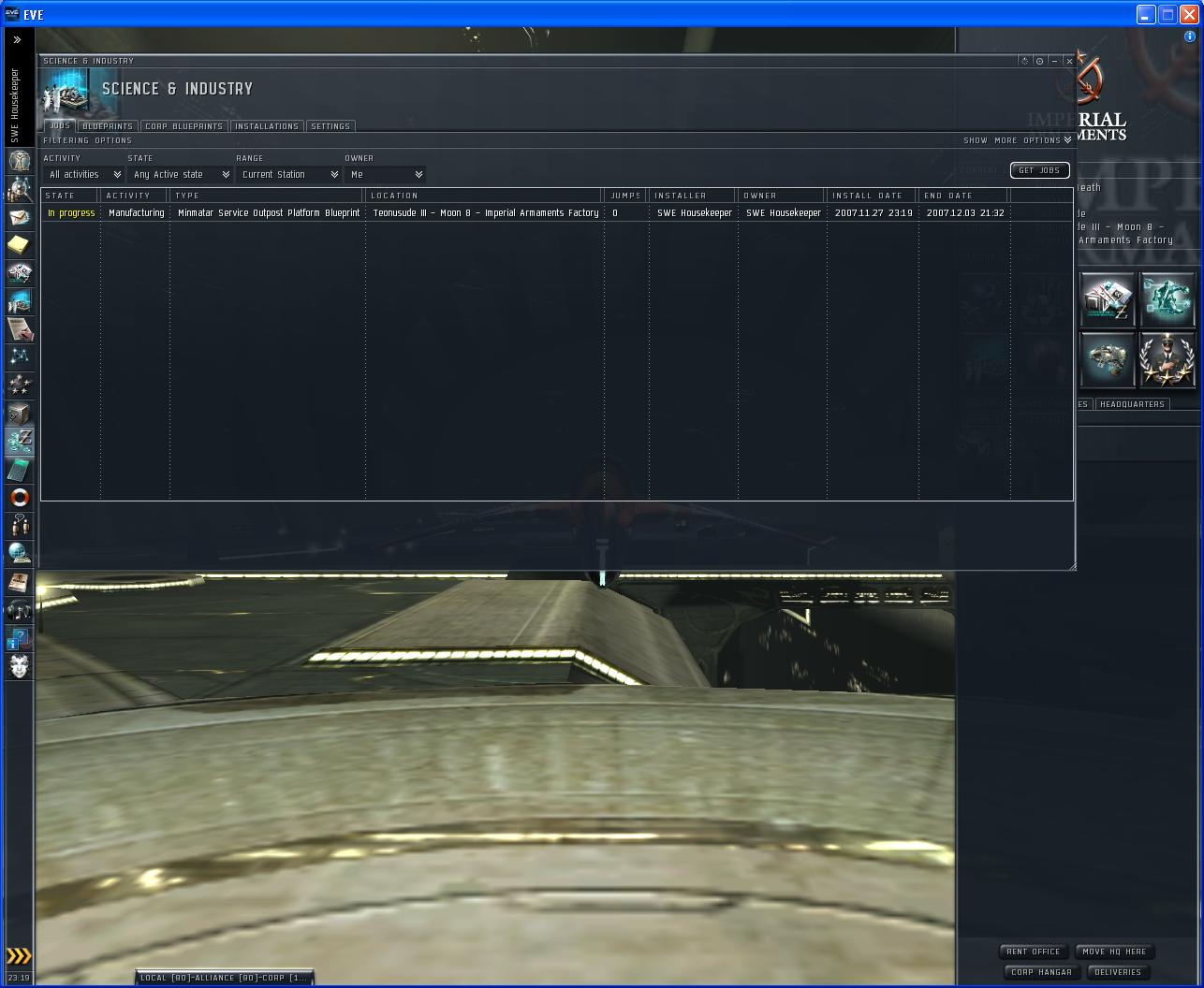Image resolution: width=1204 pixels, height=988 pixels.
Task: Open the Range dropdown showing Current Station
Action: click(288, 175)
